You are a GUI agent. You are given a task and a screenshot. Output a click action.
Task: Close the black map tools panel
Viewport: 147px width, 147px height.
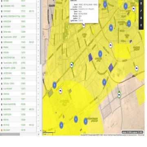tap(141, 25)
